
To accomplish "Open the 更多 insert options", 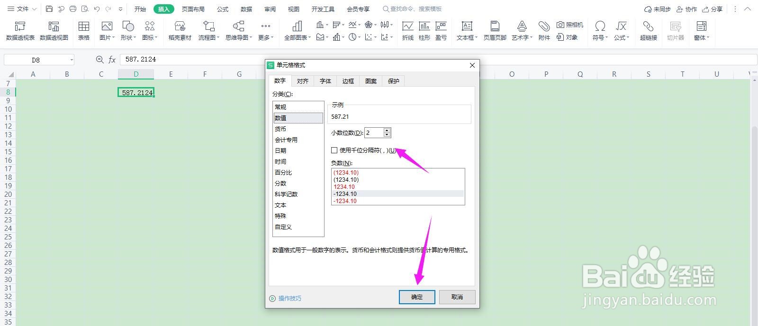I will [x=266, y=31].
